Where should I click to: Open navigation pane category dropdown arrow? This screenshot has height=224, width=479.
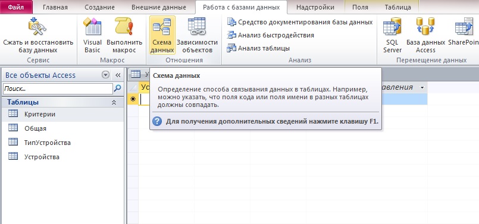(106, 75)
